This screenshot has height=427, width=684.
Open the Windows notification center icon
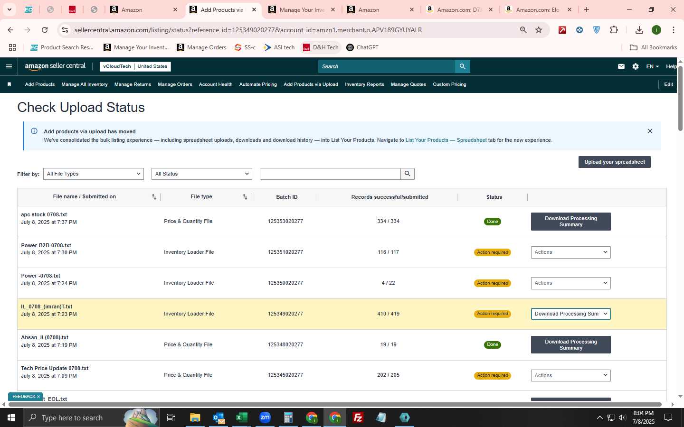[x=668, y=418]
